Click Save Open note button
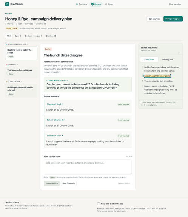 [x=69, y=183]
